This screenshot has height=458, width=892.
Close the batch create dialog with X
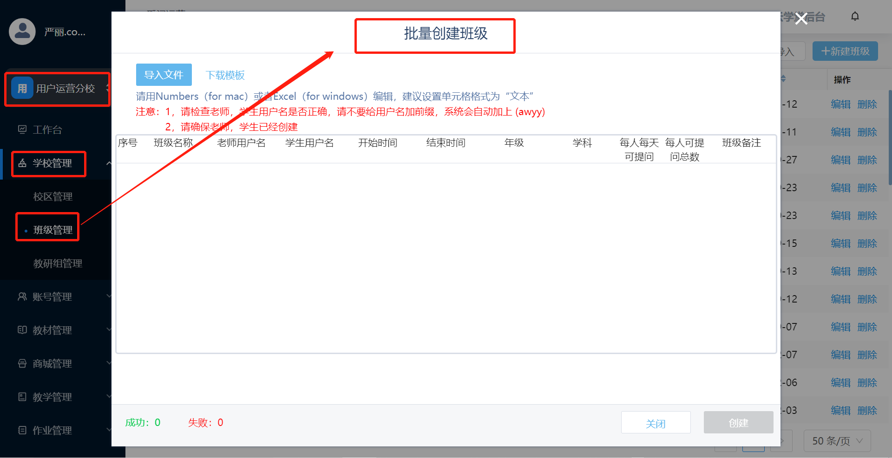(801, 19)
